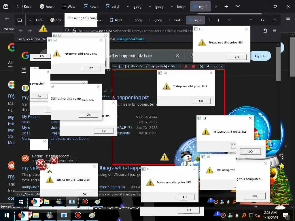Open Firefox from the main taskbar
Screen dimensions: 295x221
pyautogui.click(x=23, y=215)
